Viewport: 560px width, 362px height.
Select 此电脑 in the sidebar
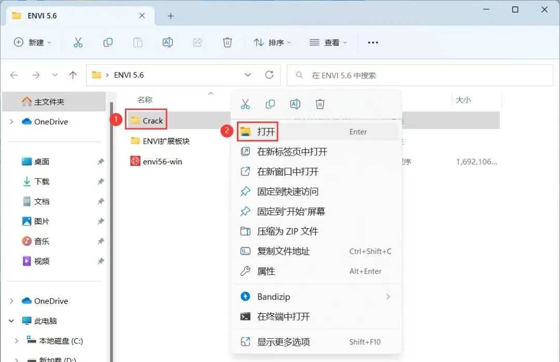point(39,321)
